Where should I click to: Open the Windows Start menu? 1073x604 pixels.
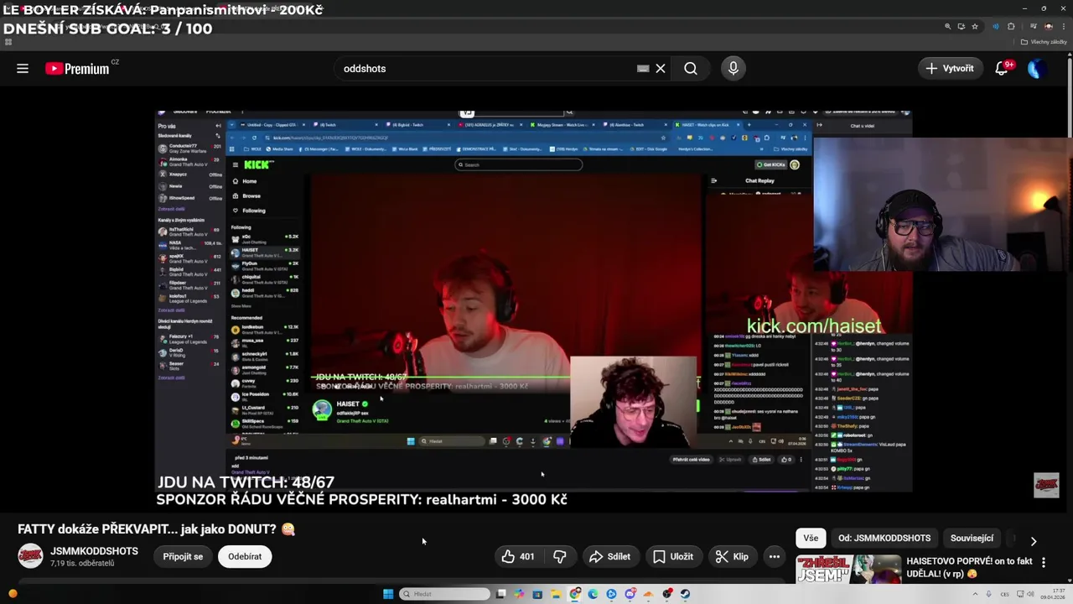pos(388,594)
